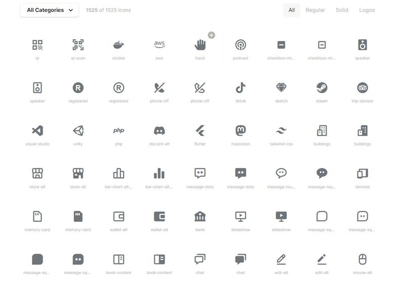Choose the outlined bar-chart-alt icon
The image size is (398, 287).
click(118, 174)
